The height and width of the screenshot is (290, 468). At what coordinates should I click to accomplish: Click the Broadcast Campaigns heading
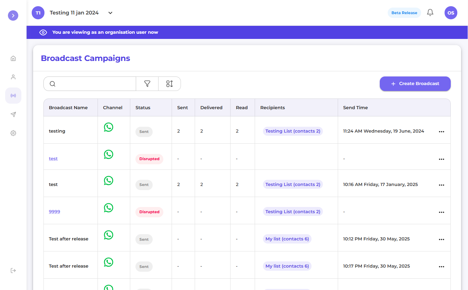(85, 58)
